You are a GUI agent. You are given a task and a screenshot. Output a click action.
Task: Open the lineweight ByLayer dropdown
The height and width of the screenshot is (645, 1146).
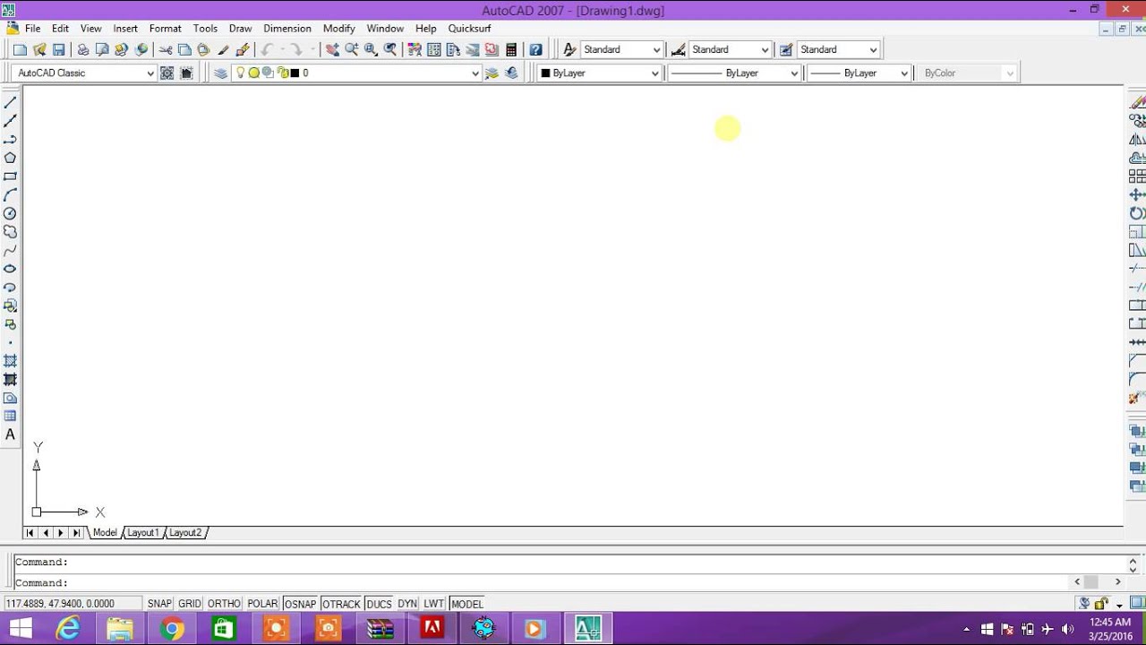click(904, 73)
